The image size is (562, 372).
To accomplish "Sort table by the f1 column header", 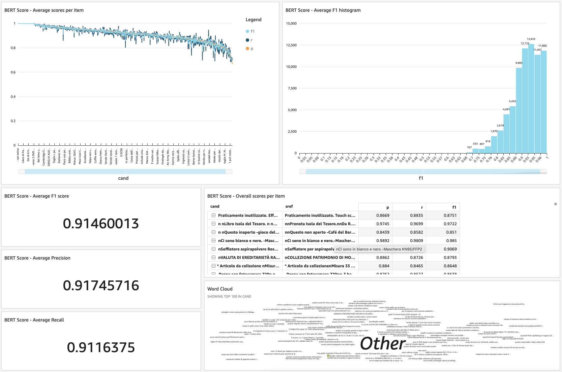I will [454, 207].
